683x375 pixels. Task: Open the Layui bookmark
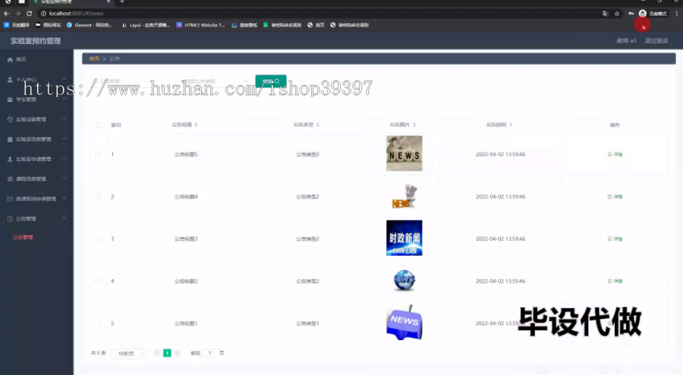146,25
